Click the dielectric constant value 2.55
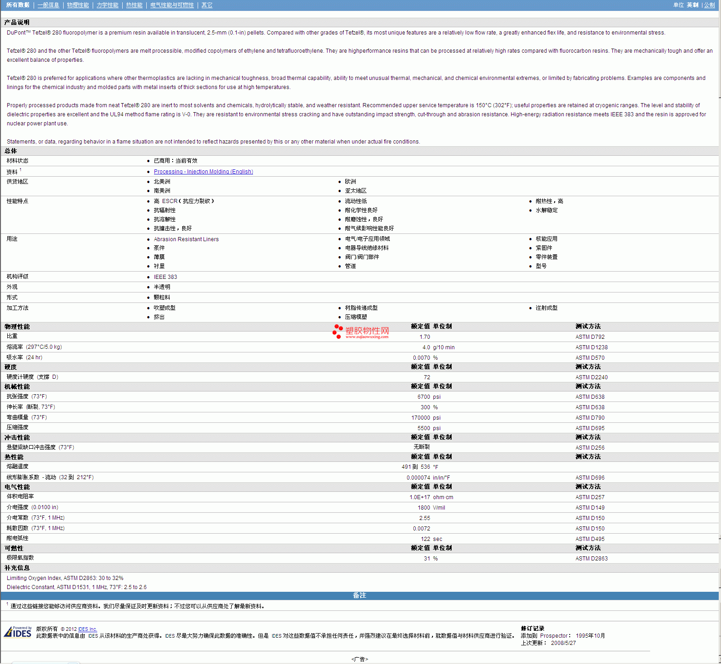 [424, 518]
